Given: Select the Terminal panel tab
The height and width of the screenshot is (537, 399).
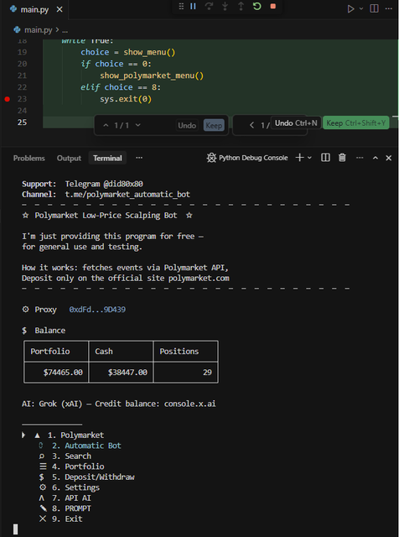Looking at the screenshot, I should click(107, 159).
